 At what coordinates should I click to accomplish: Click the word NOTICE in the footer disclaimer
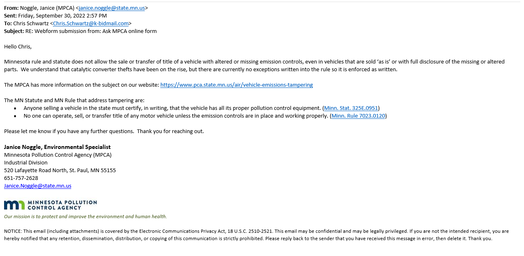pyautogui.click(x=13, y=231)
